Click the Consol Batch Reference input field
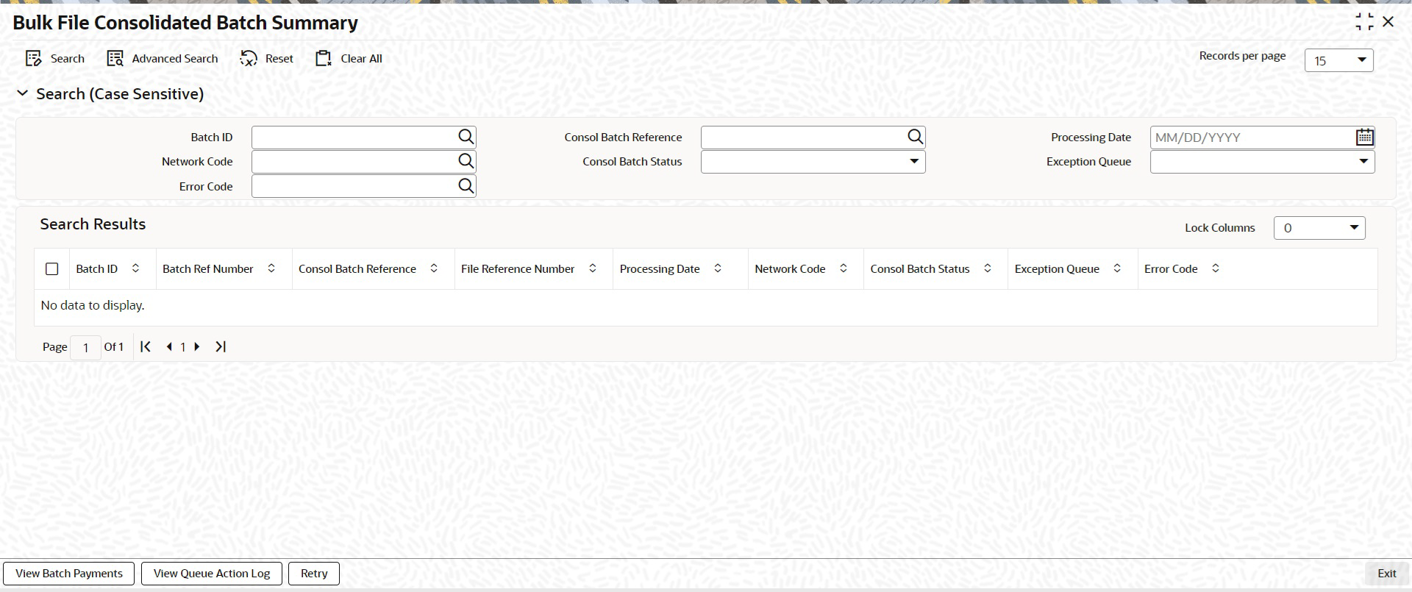The image size is (1412, 592). click(x=804, y=137)
